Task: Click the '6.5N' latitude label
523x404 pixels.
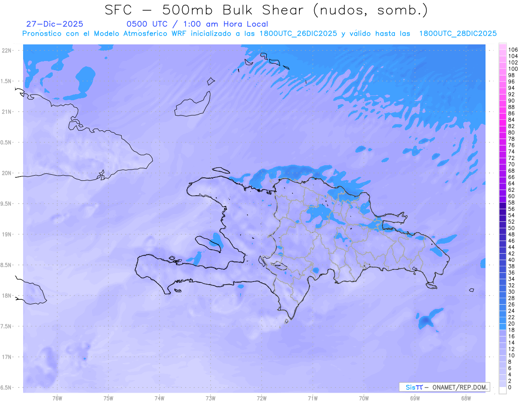Action: click(7, 387)
